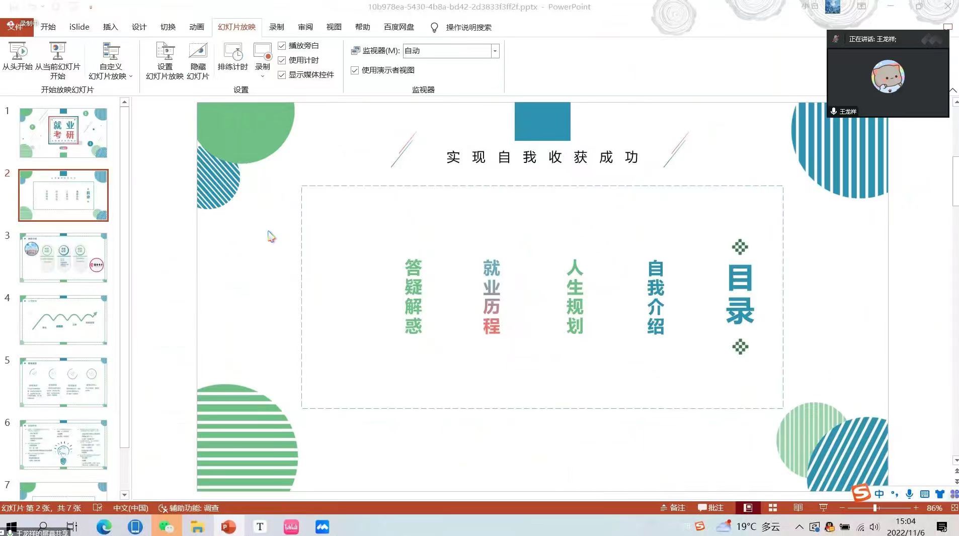Screen dimensions: 959x536
Task: Click the 86% zoom level
Action: pos(934,508)
